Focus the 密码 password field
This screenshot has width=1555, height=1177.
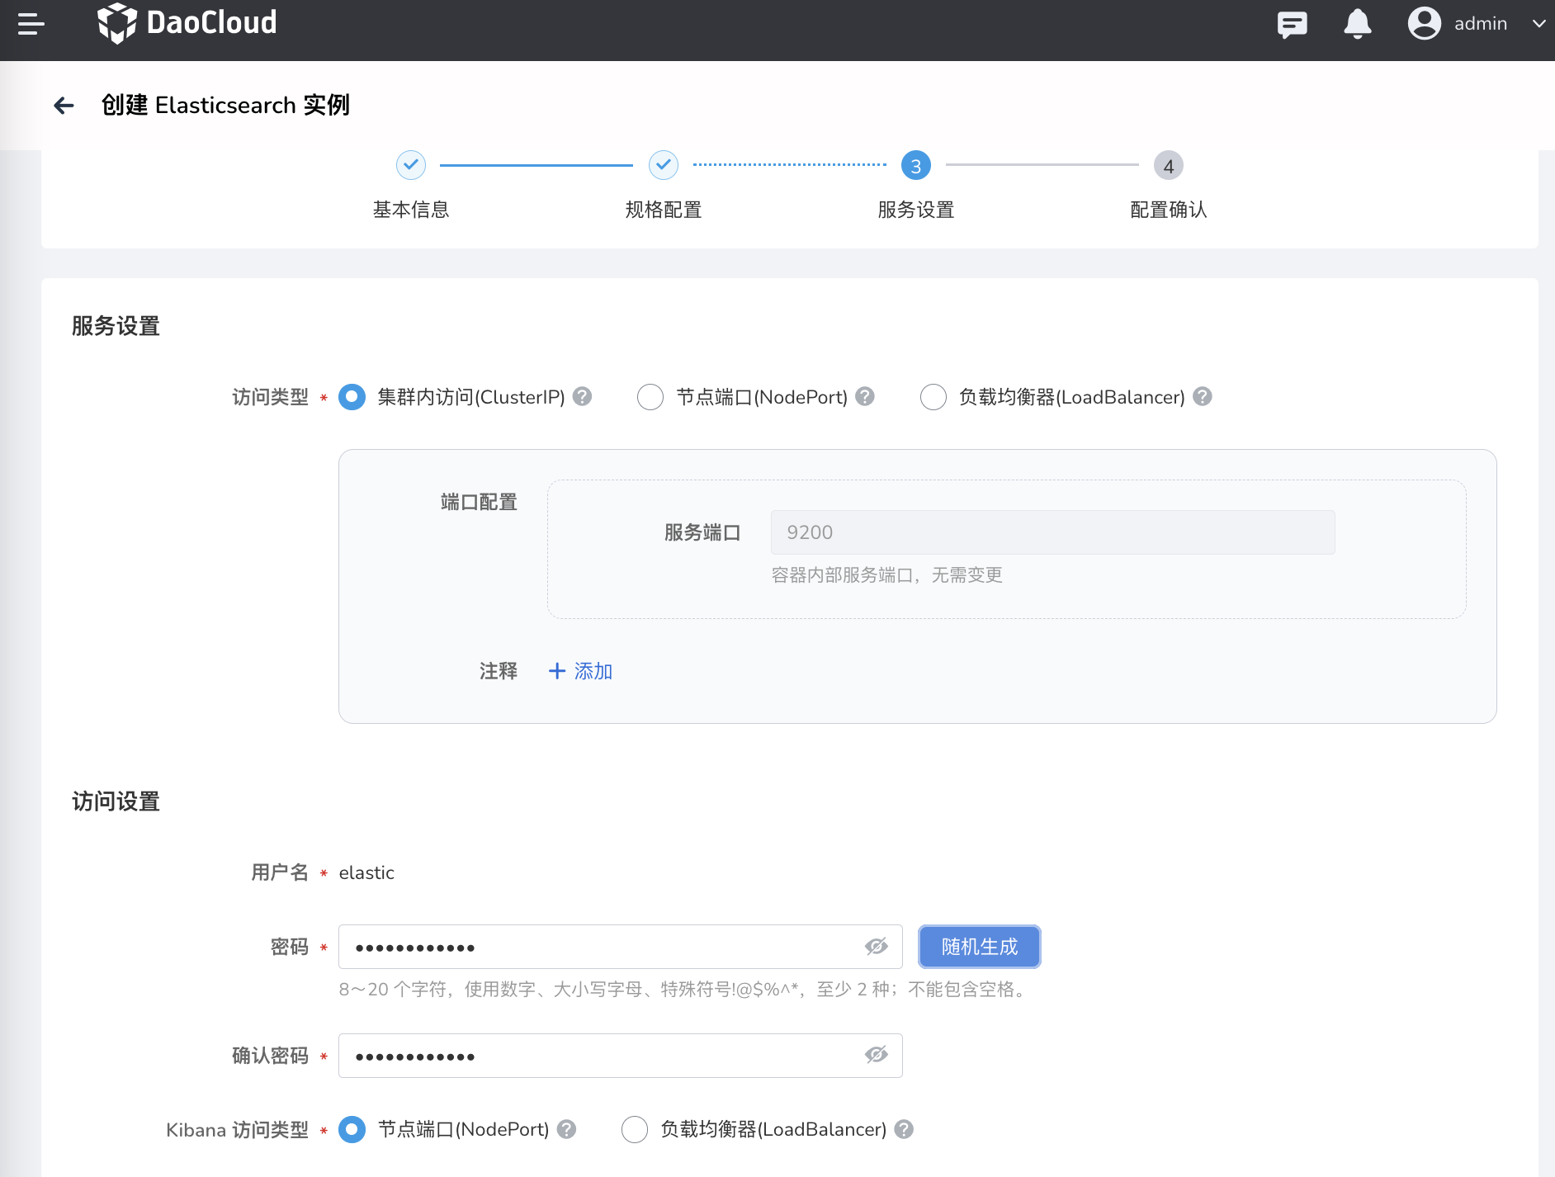click(621, 947)
